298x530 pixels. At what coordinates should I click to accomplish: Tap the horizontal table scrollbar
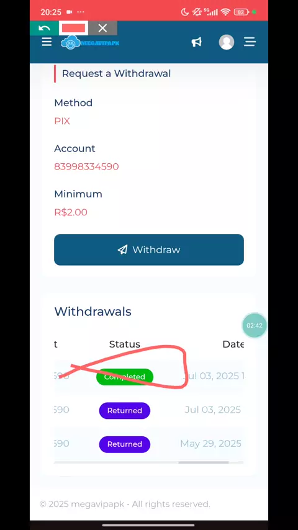204,462
